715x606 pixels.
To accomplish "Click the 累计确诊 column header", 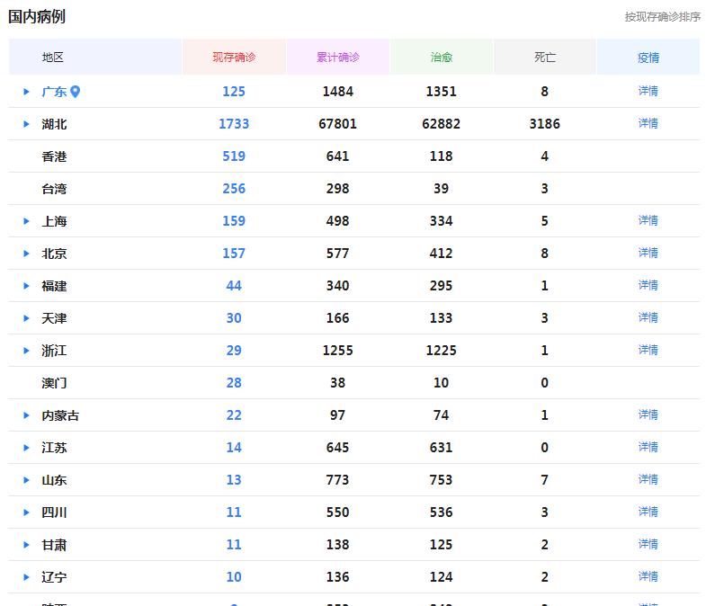I will (x=338, y=58).
